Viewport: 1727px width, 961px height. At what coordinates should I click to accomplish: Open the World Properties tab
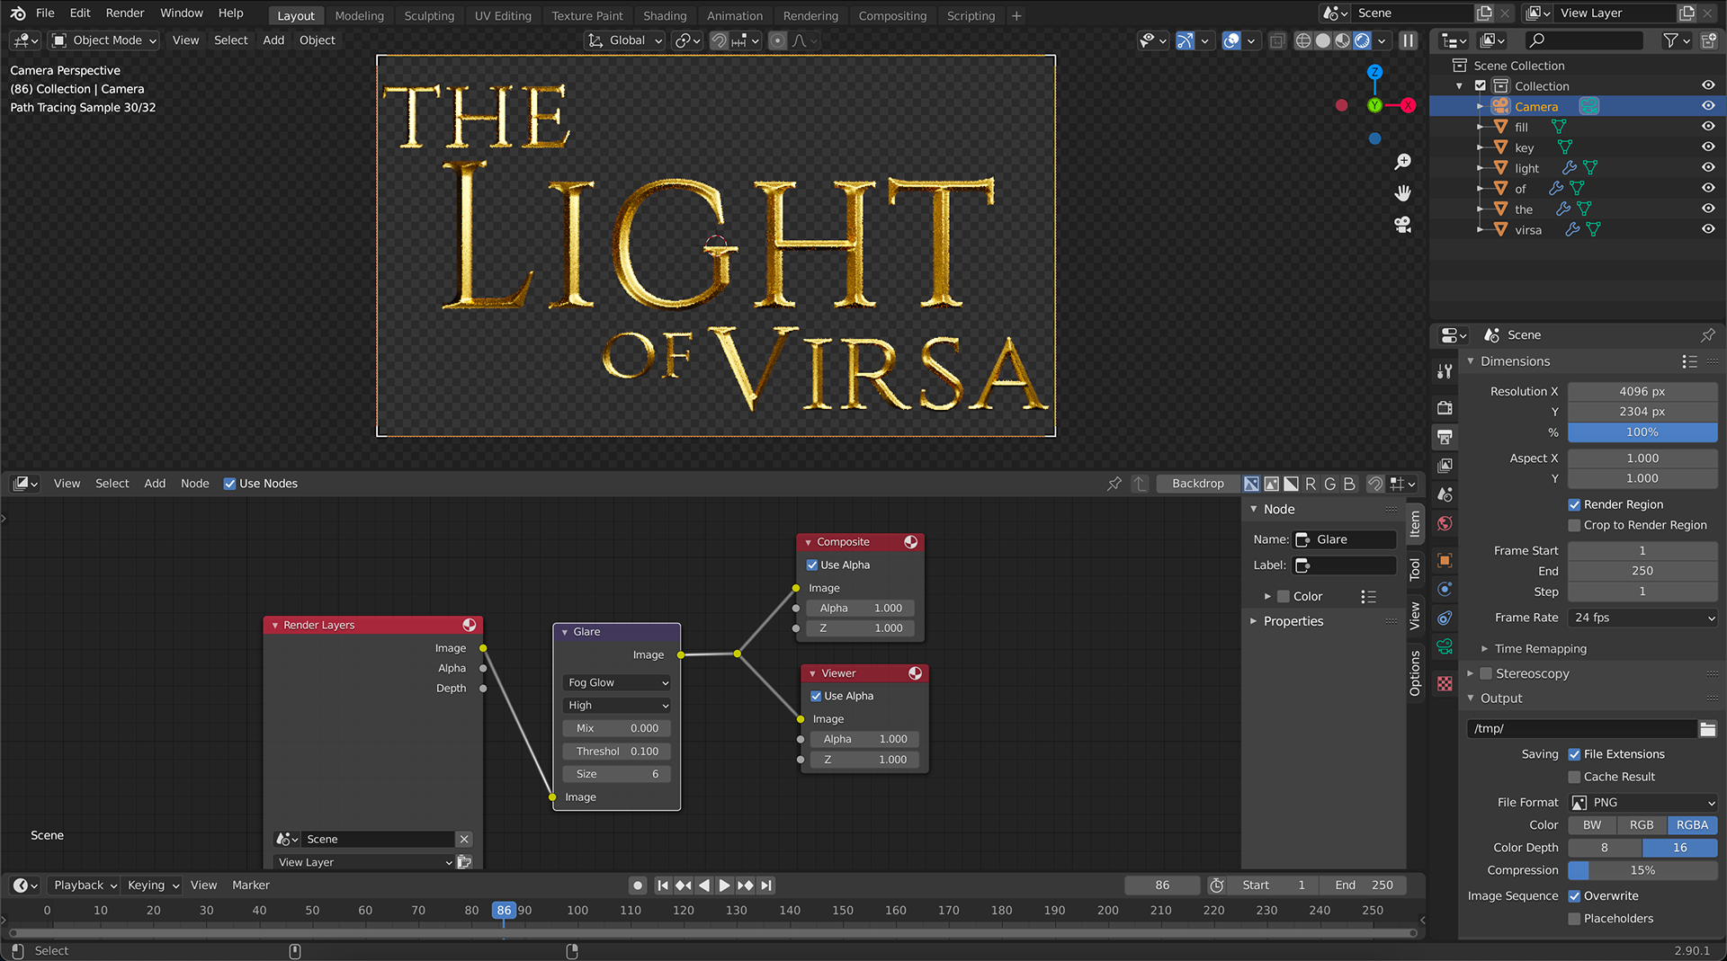pos(1445,524)
